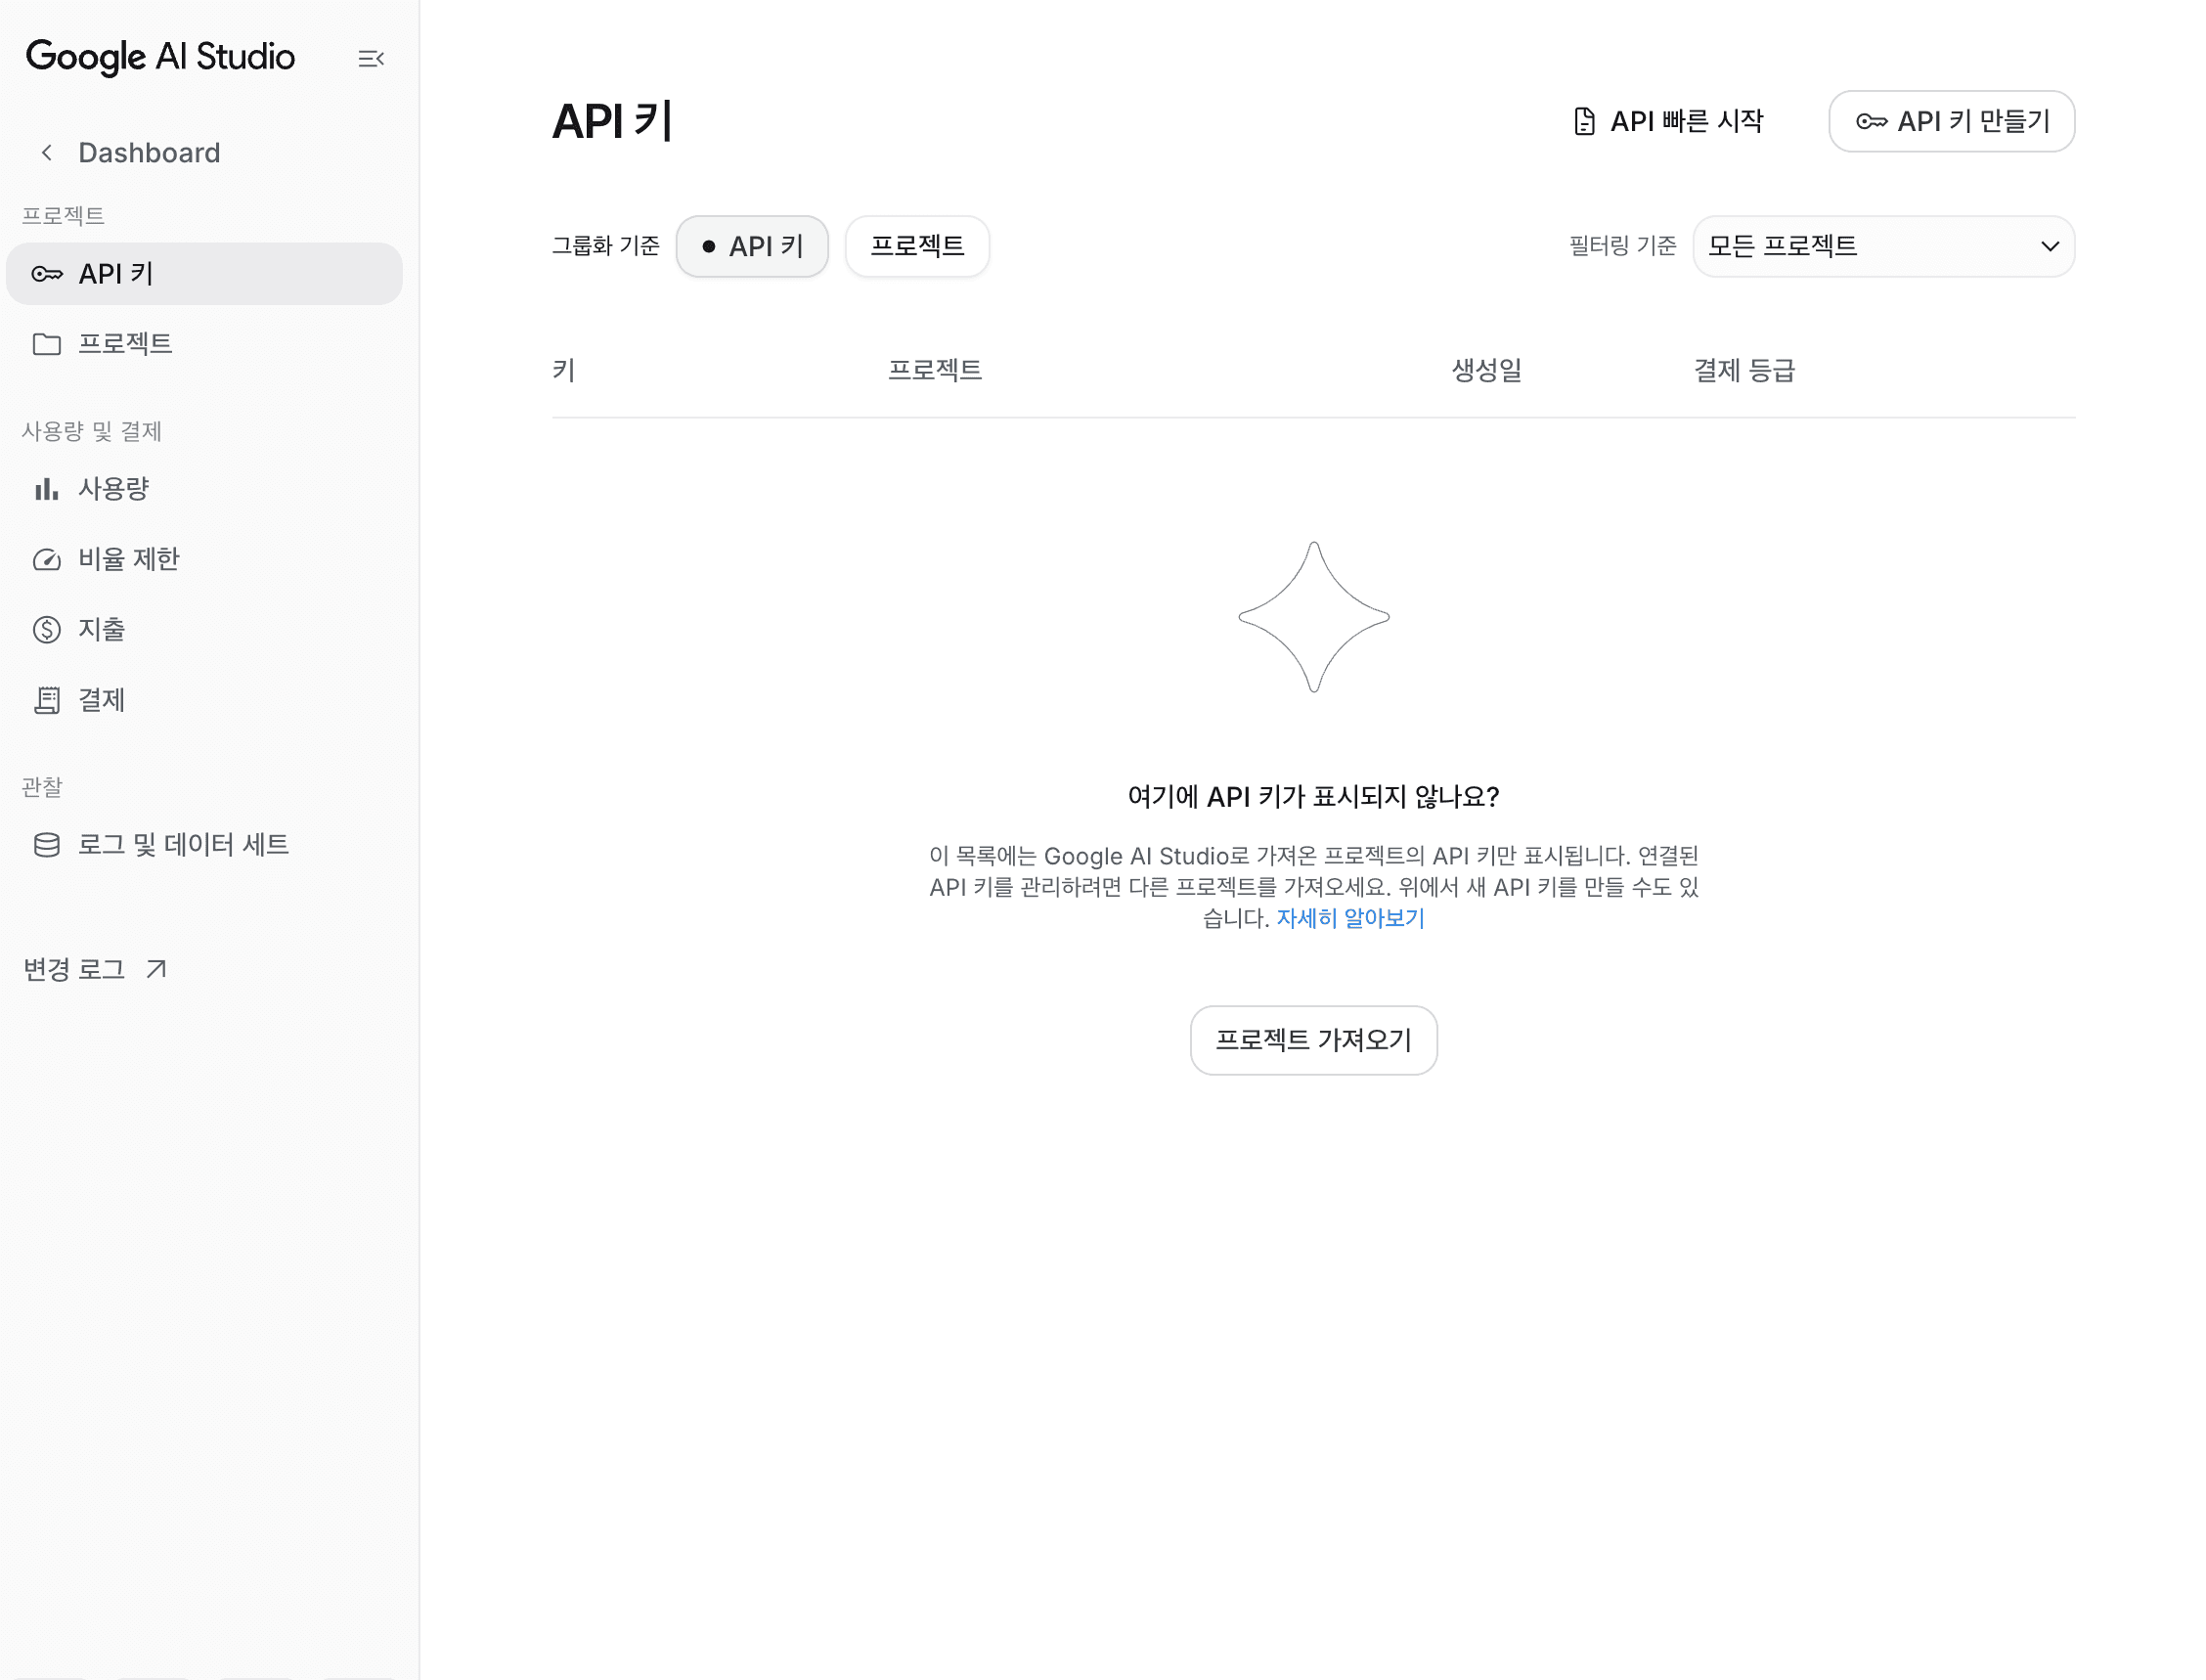Click the 필터링 기준 label

pyautogui.click(x=1622, y=246)
